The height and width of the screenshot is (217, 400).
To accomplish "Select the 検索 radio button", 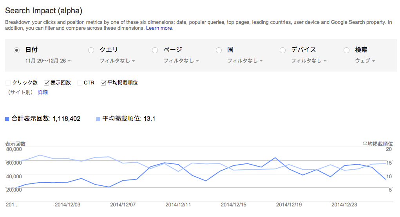I will [346, 50].
